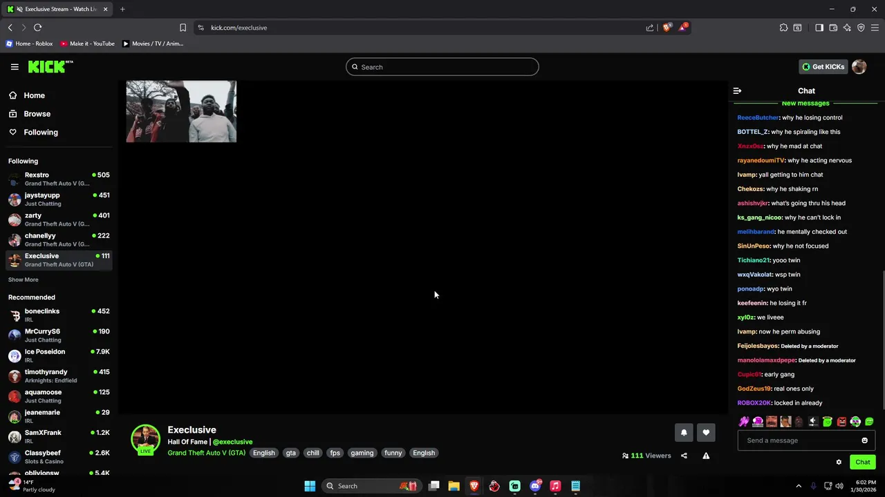Click the New messages indicator in chat

[x=805, y=104]
